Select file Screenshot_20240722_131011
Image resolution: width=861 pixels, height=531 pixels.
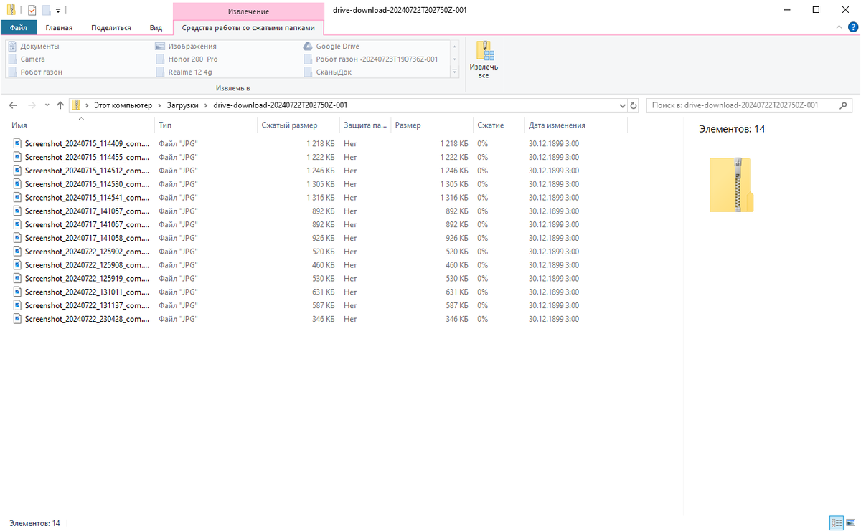[87, 292]
